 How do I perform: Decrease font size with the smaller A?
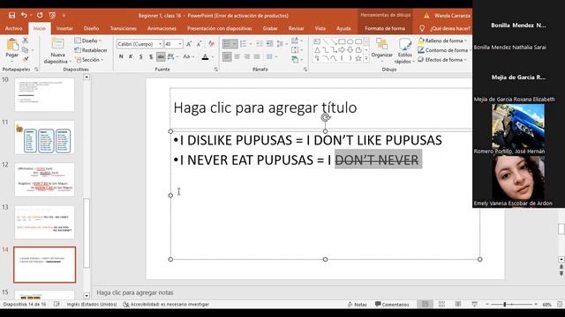pos(199,44)
